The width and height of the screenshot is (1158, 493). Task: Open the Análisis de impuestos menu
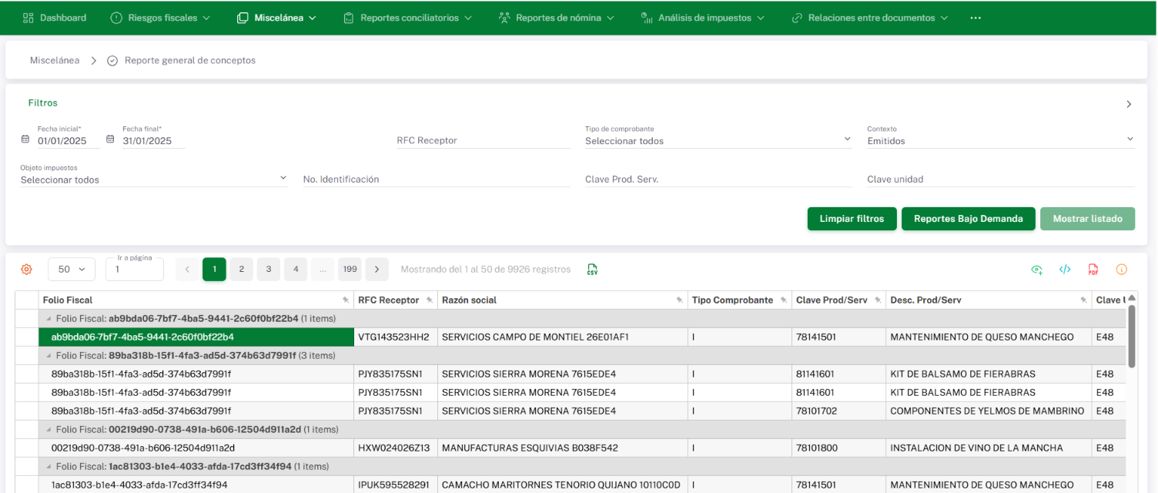click(702, 18)
